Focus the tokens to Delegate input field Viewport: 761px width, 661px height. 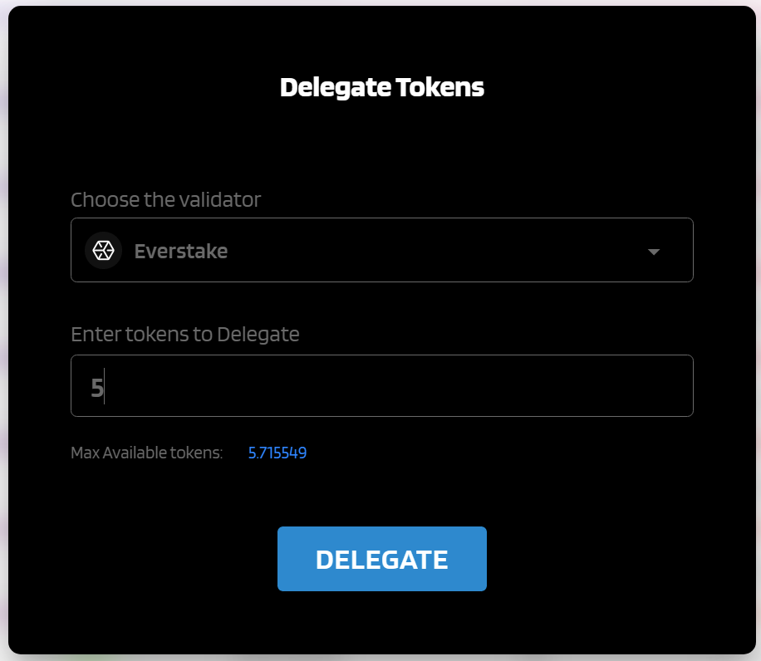382,385
